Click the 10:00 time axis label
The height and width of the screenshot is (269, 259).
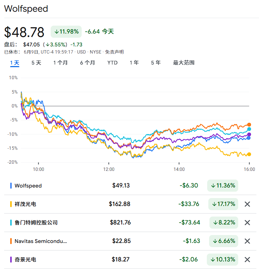(x=38, y=169)
